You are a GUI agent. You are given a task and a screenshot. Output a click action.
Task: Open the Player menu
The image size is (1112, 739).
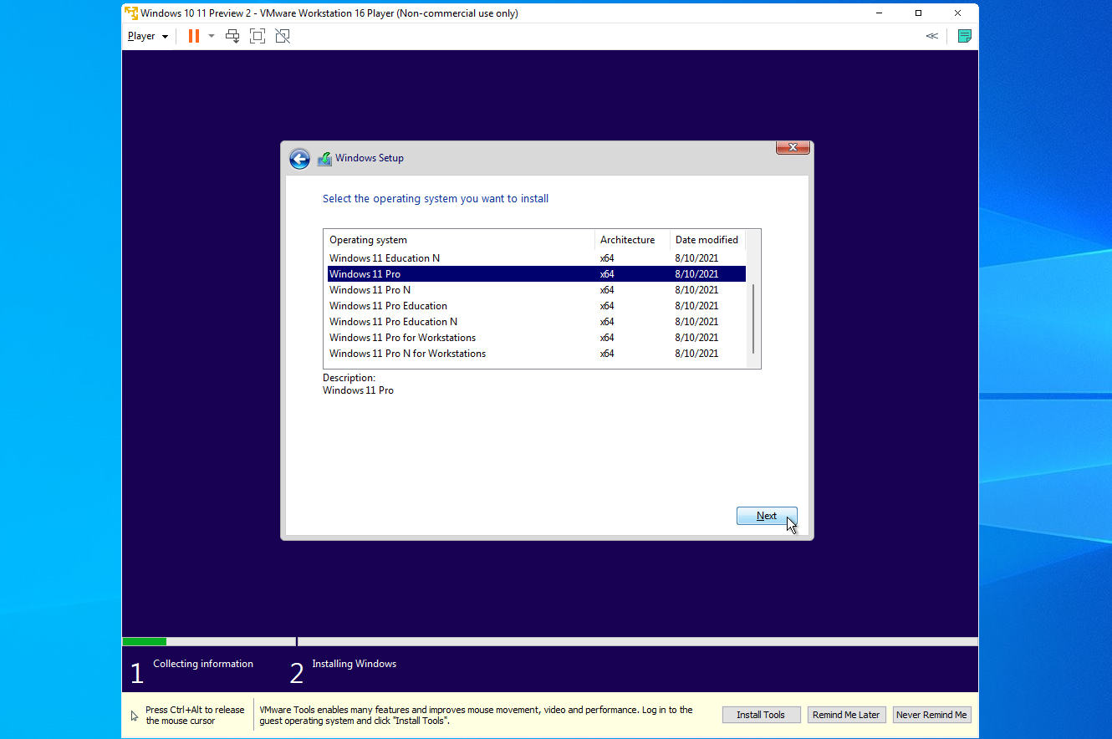coord(147,36)
